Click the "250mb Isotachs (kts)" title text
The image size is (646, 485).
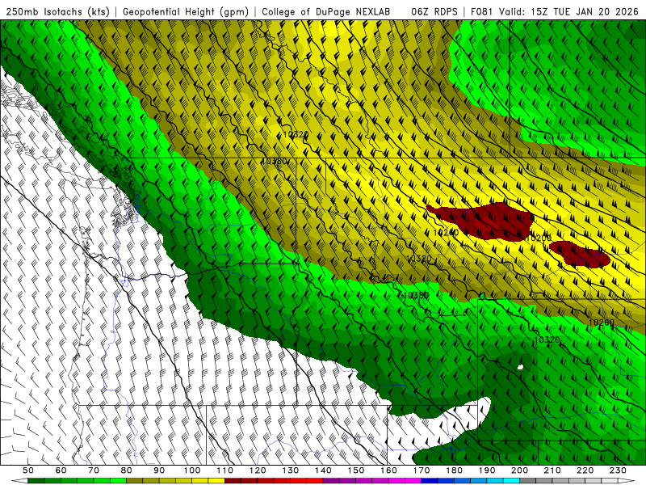(57, 11)
